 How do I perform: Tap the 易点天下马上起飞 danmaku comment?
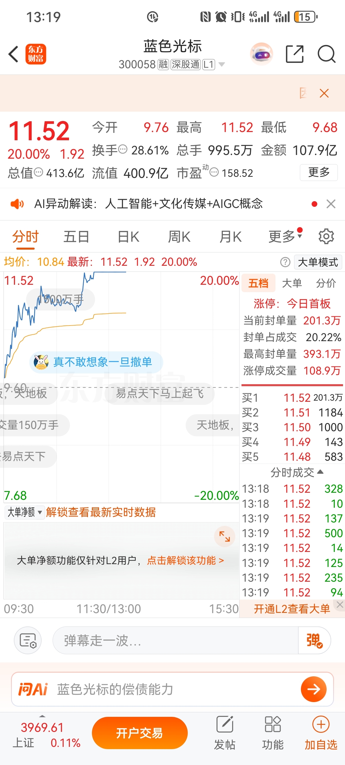pyautogui.click(x=159, y=393)
